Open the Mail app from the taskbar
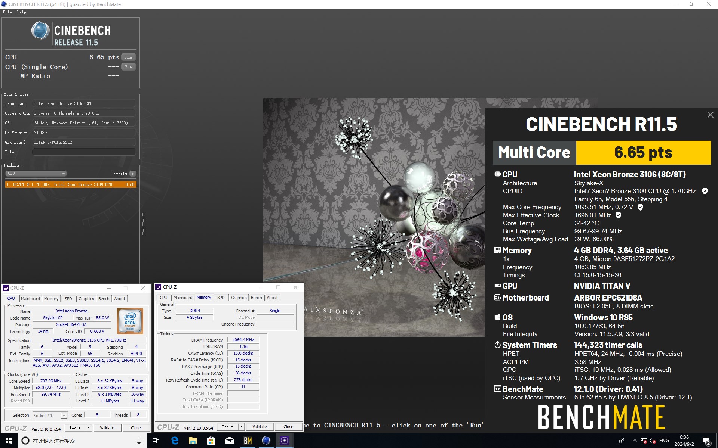Image resolution: width=718 pixels, height=448 pixels. pyautogui.click(x=230, y=441)
